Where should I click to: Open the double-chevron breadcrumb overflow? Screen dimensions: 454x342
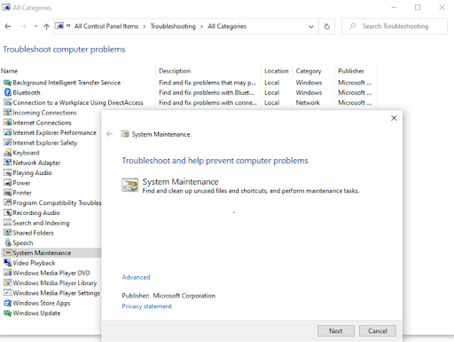point(68,26)
